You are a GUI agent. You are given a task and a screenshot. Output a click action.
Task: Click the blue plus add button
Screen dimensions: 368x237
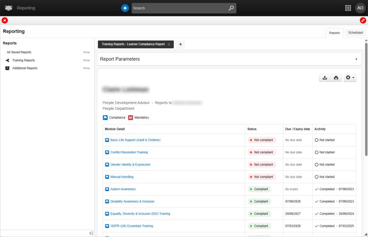(x=125, y=8)
